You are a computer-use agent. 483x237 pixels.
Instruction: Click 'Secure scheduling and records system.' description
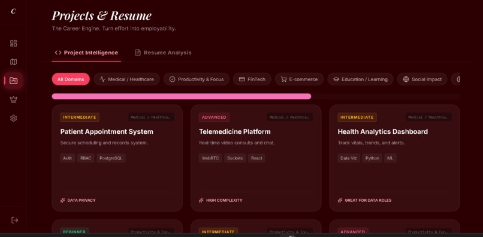pyautogui.click(x=104, y=143)
